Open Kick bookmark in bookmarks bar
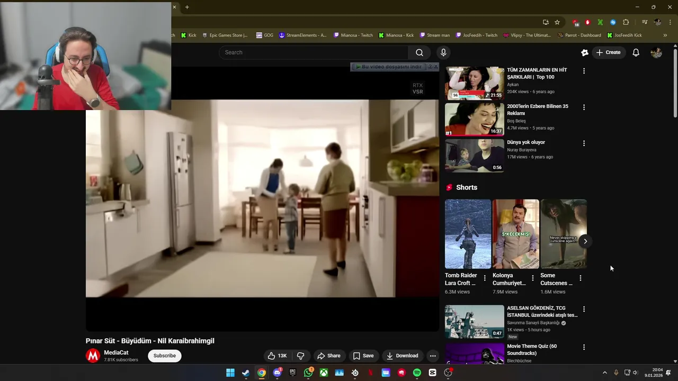Screen dimensions: 678x381 point(188,35)
